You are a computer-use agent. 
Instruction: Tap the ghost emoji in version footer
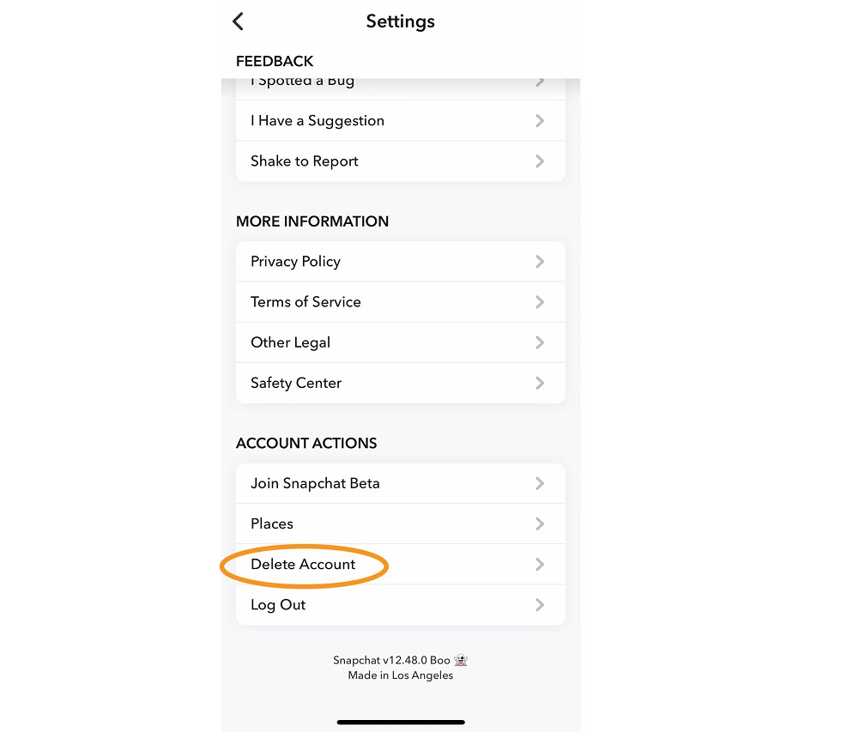[x=462, y=661]
